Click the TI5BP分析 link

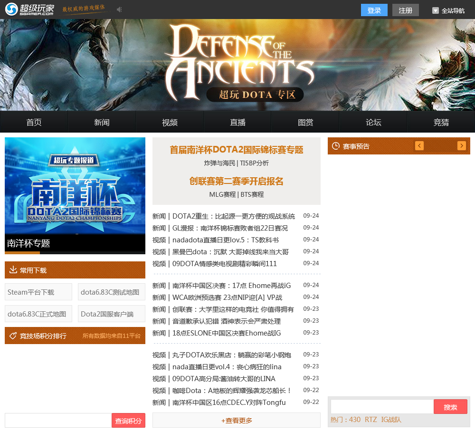254,163
